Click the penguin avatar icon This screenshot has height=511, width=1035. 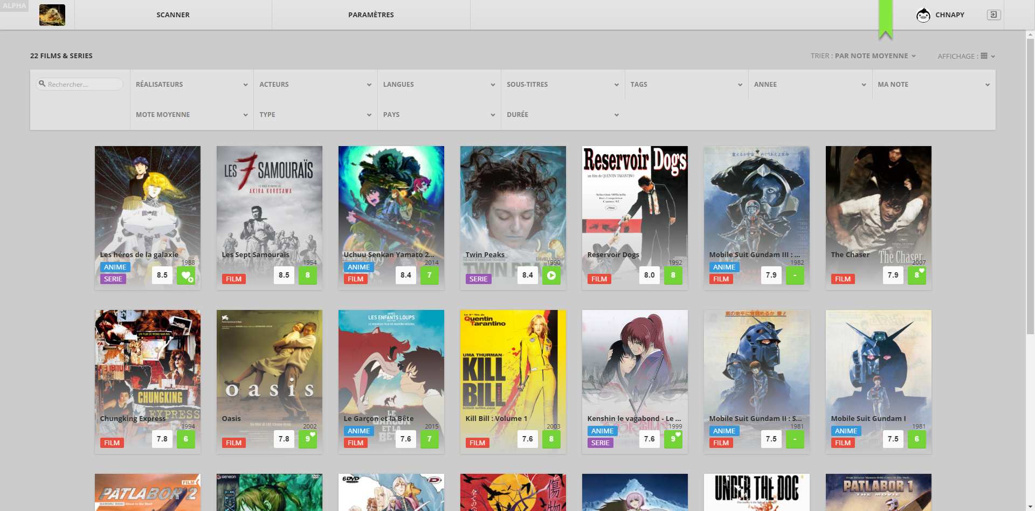click(923, 15)
